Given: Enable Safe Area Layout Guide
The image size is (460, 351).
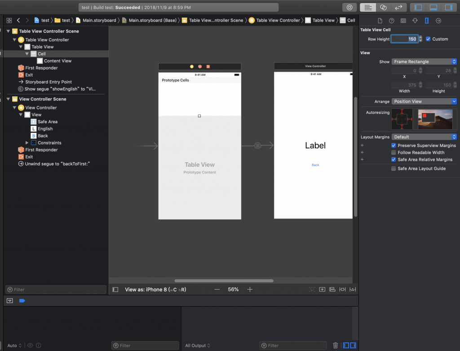Looking at the screenshot, I should point(394,169).
